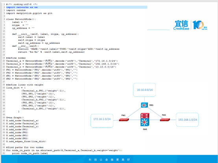Image resolution: width=218 pixels, height=163 pixels.
Task: Click the print node_in_path.label line
Action: pos(30,153)
